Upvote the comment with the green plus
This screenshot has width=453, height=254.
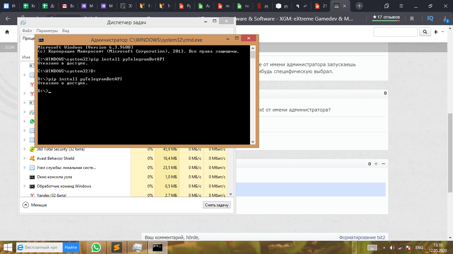[376, 164]
